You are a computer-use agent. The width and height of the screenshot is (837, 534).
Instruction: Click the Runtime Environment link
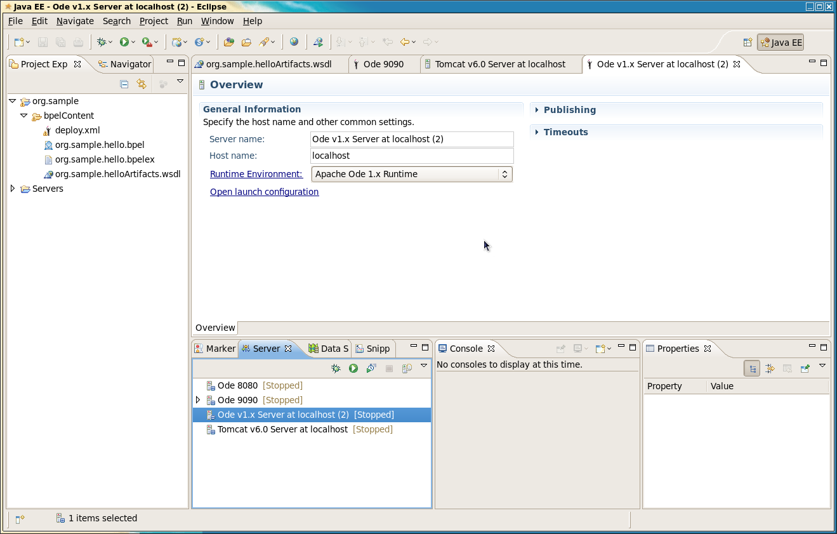(256, 173)
